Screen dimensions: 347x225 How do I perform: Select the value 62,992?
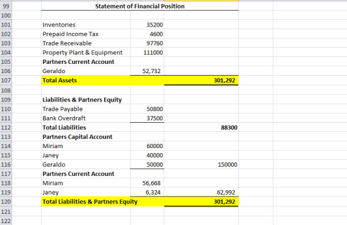(201, 192)
